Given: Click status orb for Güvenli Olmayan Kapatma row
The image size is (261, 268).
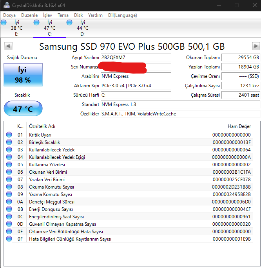Looking at the screenshot, I should (x=9, y=224).
